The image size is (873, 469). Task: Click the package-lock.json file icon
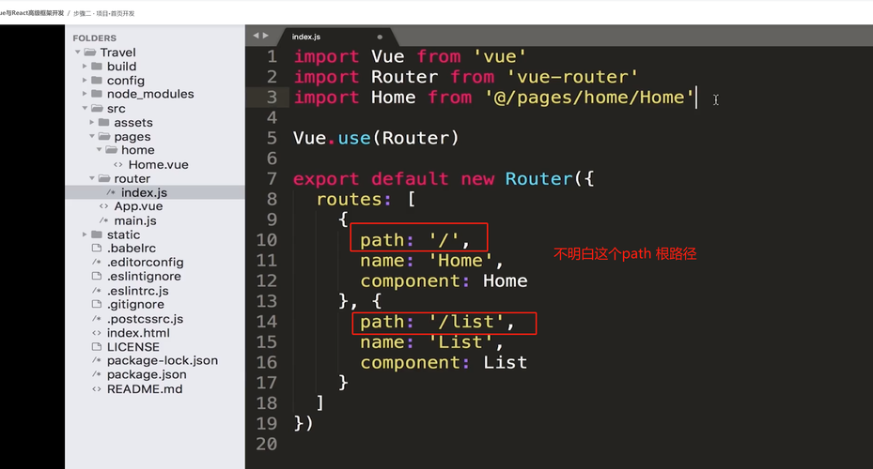(97, 360)
